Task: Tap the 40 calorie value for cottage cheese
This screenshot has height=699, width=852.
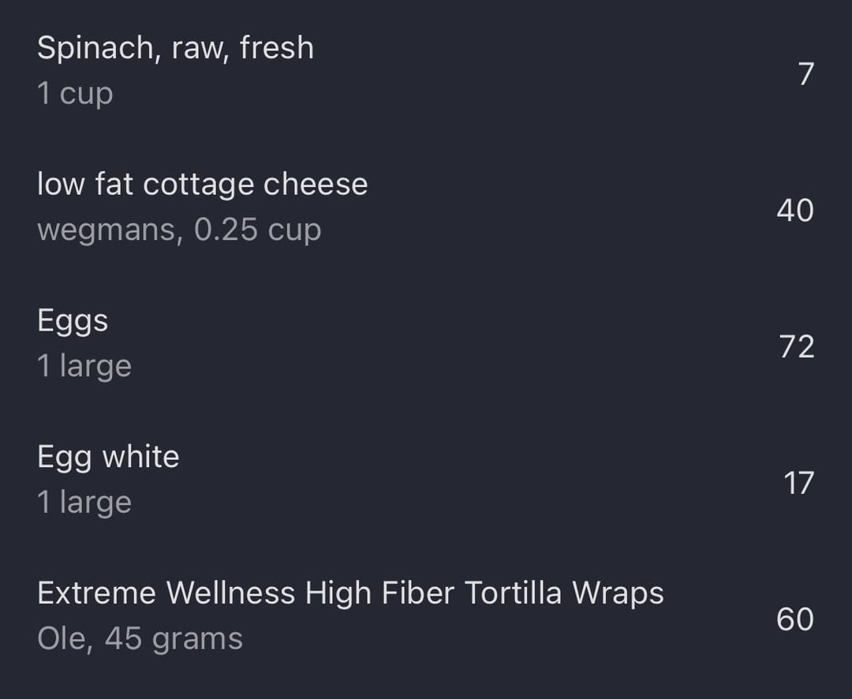Action: click(795, 210)
